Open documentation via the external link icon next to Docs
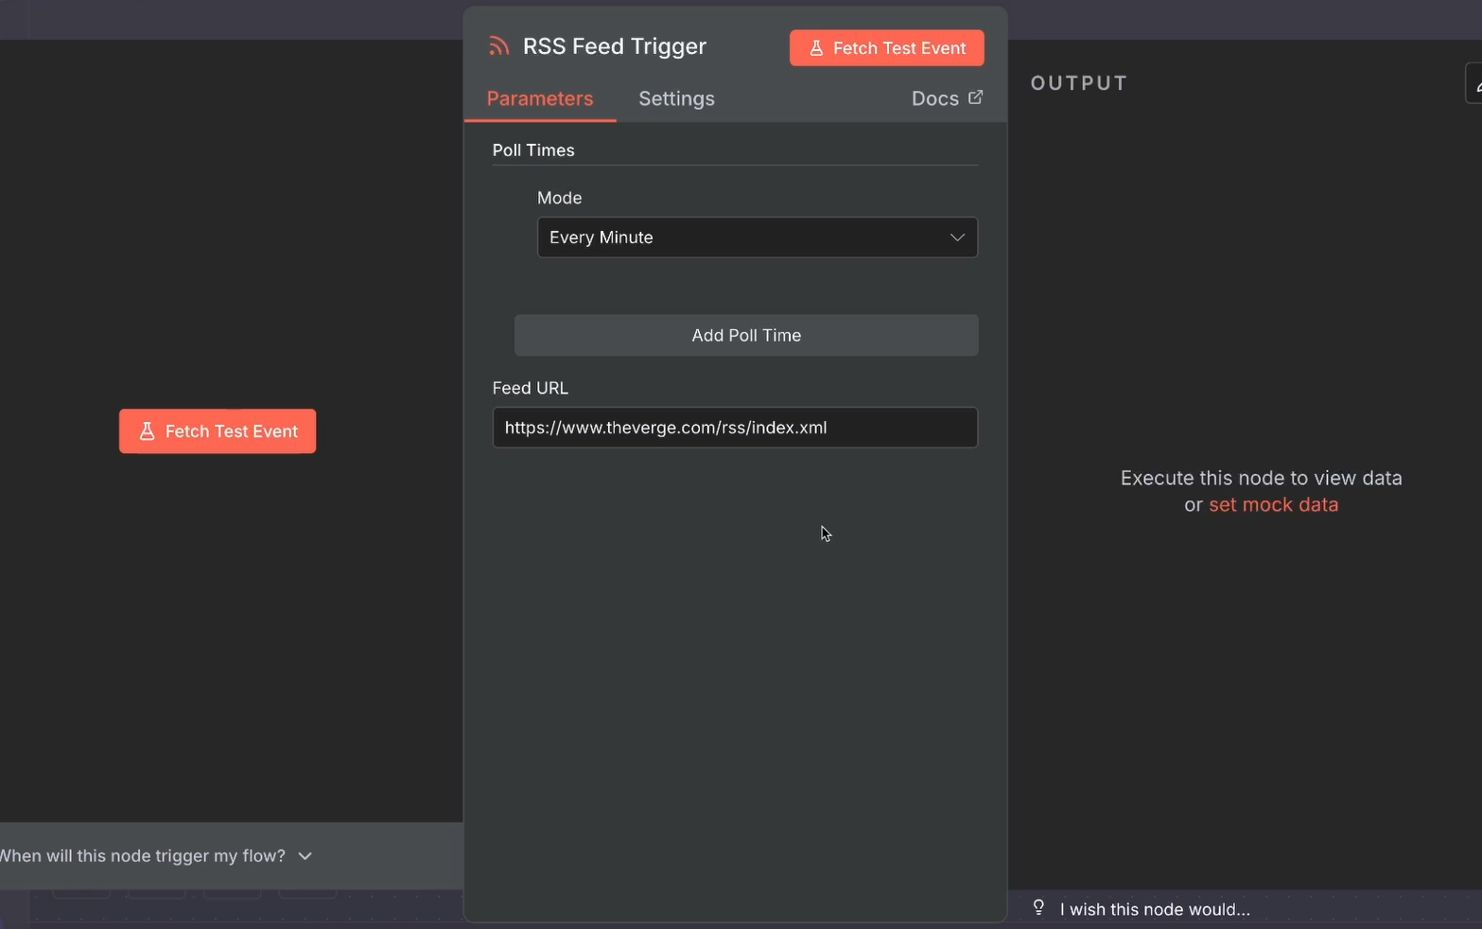This screenshot has width=1482, height=929. [x=975, y=97]
